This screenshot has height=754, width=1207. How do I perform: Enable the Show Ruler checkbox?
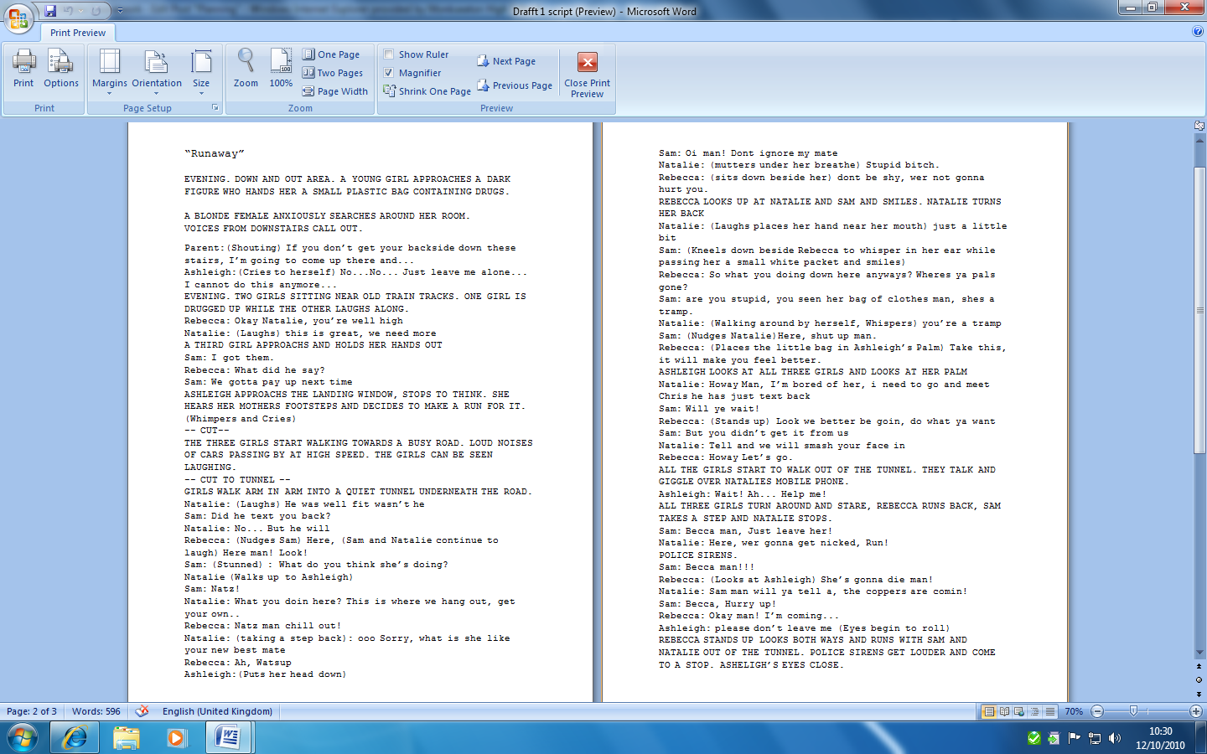[389, 54]
